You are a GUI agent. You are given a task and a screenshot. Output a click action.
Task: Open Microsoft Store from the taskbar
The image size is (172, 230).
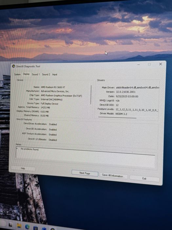tap(35, 228)
